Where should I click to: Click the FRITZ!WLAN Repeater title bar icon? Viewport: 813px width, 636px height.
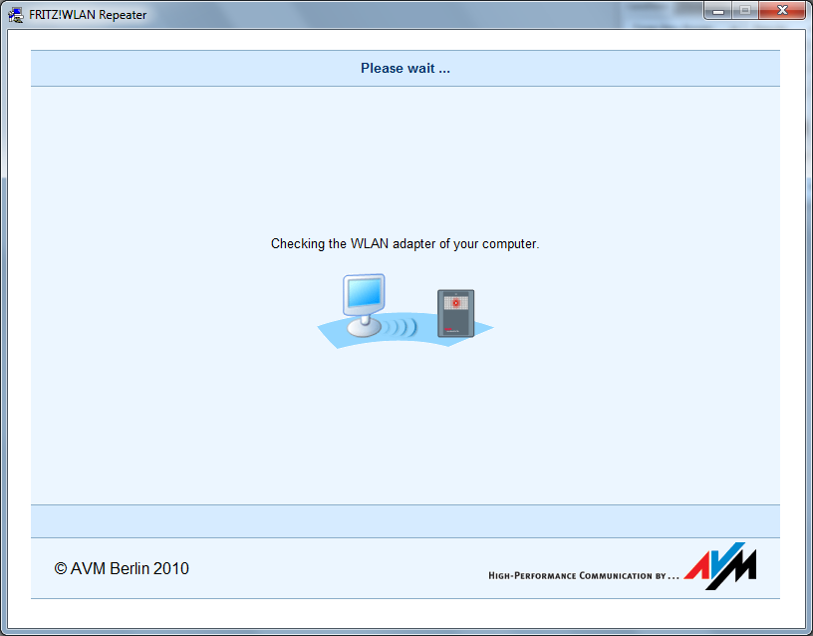pos(17,14)
